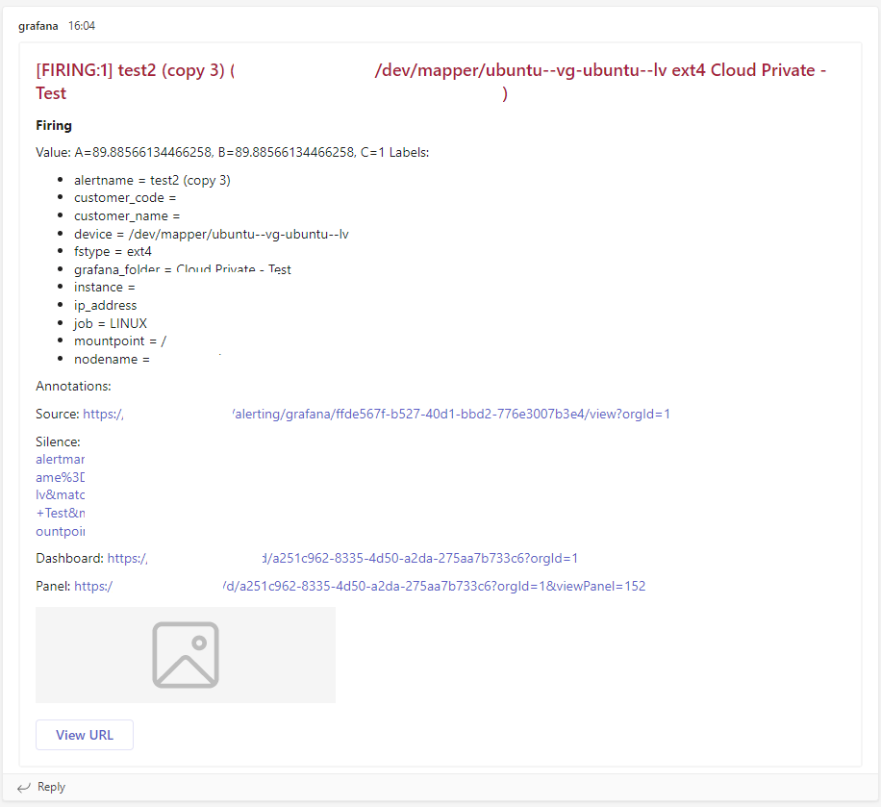Click Reply to respond to the alert
881x807 pixels.
(x=49, y=787)
